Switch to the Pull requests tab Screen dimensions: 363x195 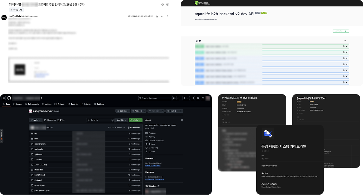click(32, 104)
